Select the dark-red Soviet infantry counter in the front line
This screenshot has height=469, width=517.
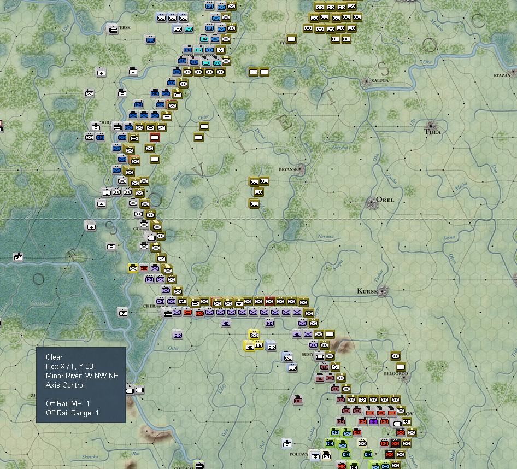point(270,301)
